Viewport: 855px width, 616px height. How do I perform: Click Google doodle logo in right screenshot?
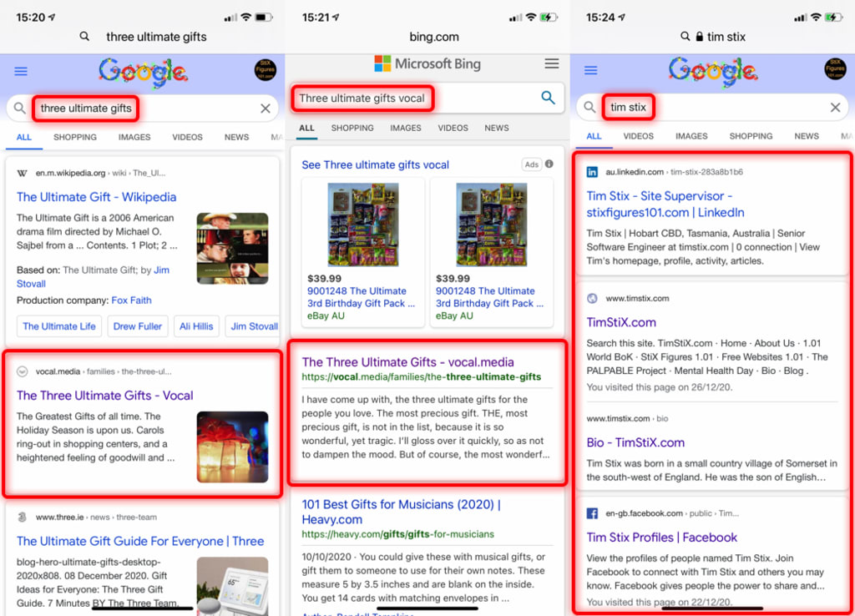click(x=713, y=71)
